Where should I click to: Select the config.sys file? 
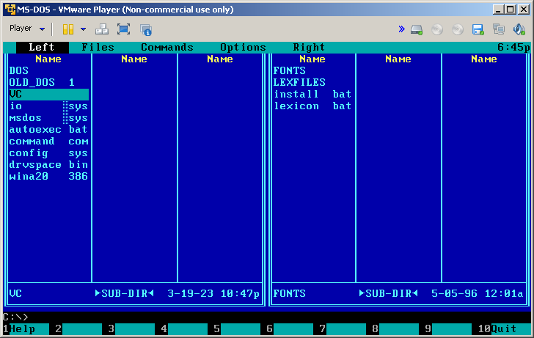coord(48,153)
